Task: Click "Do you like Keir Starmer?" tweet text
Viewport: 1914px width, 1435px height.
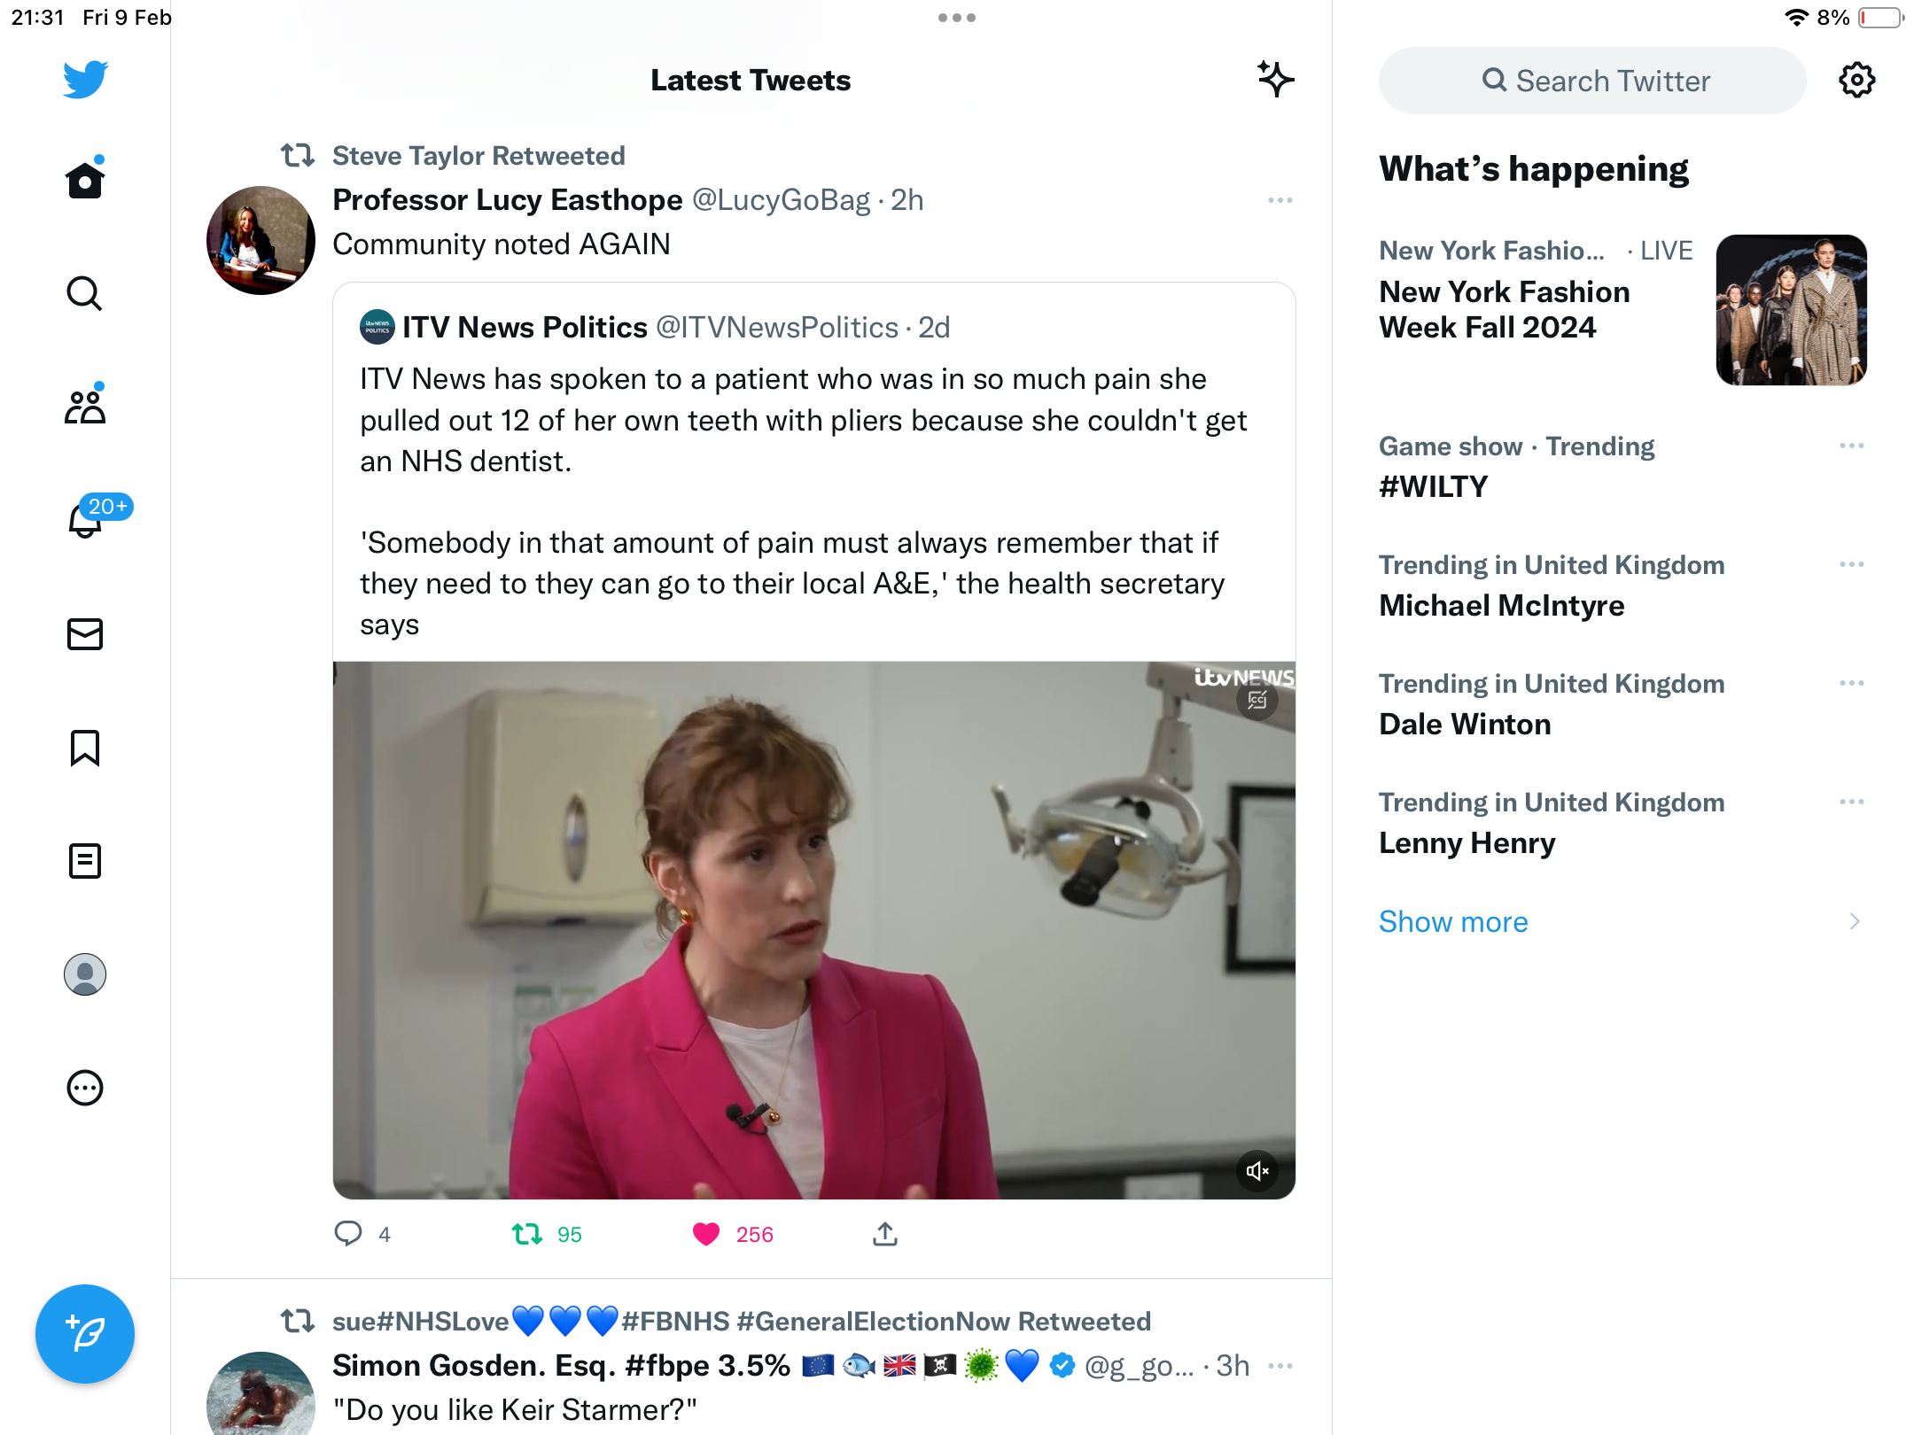Action: pos(515,1410)
